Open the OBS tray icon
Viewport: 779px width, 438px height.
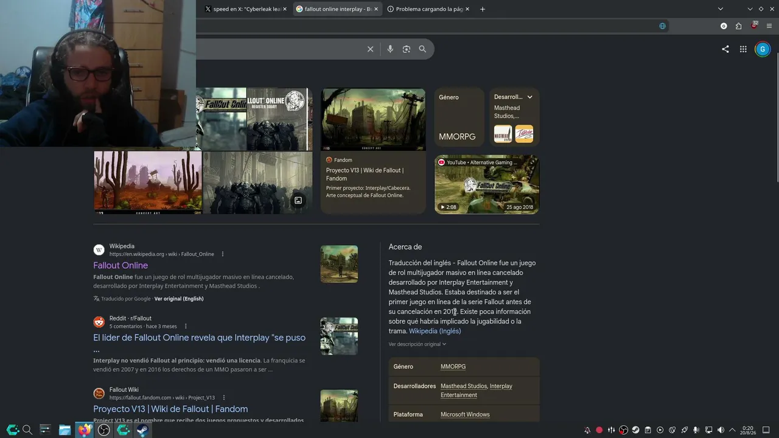(623, 430)
